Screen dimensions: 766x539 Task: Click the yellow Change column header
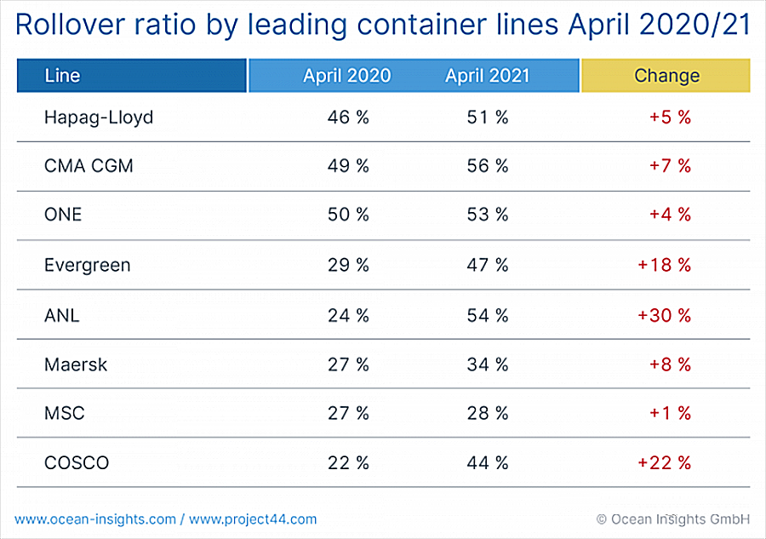pyautogui.click(x=666, y=76)
